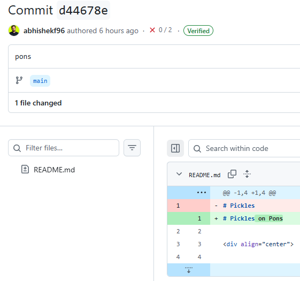This screenshot has height=281, width=300.
Task: Collapse the README.md diff with chevron
Action: pos(179,174)
